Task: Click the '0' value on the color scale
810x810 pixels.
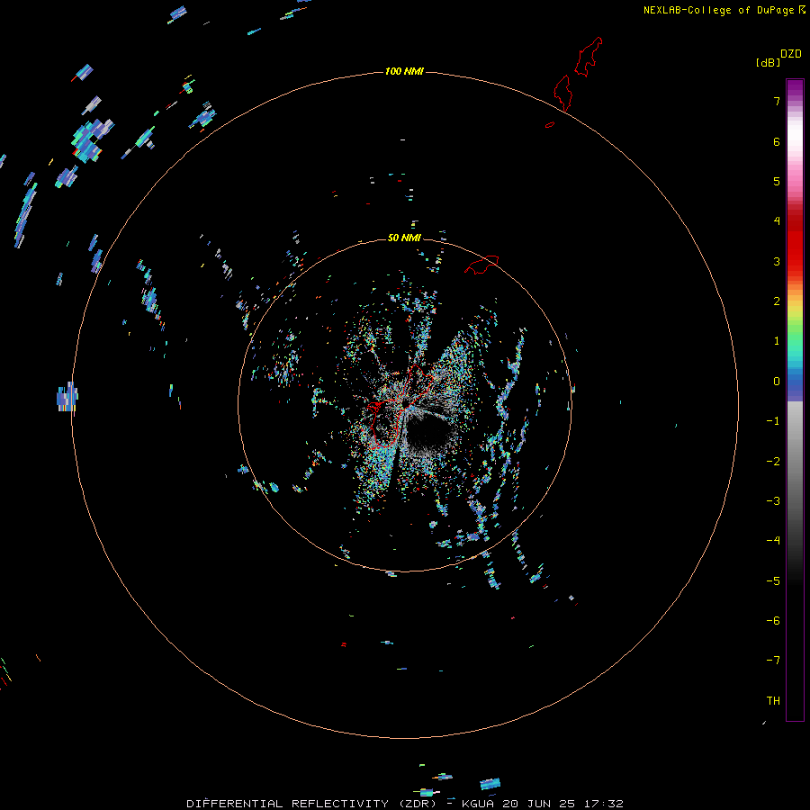Action: 777,382
